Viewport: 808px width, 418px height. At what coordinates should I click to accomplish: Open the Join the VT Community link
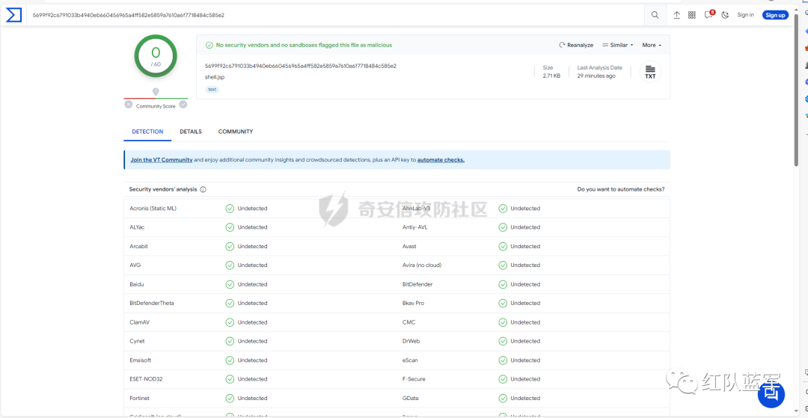tap(162, 160)
